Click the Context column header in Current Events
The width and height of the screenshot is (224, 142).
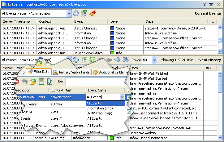(x=54, y=21)
